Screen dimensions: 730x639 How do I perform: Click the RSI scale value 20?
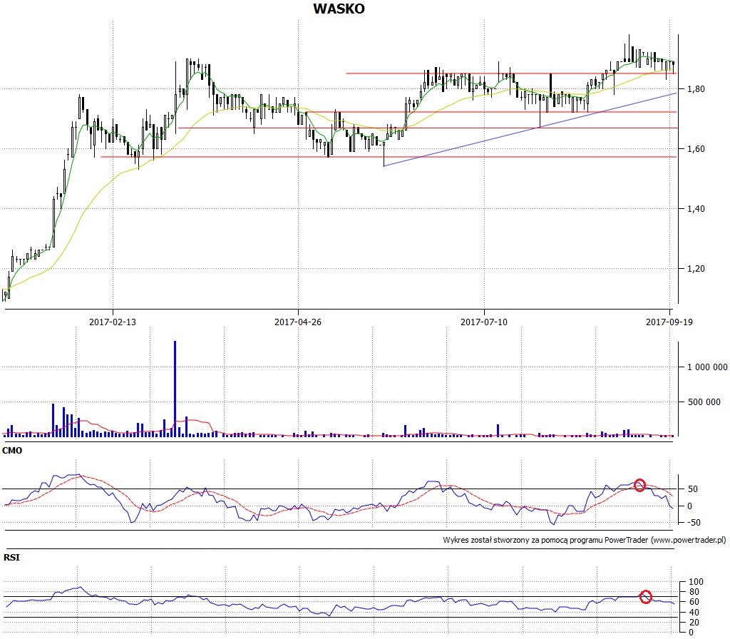694,622
